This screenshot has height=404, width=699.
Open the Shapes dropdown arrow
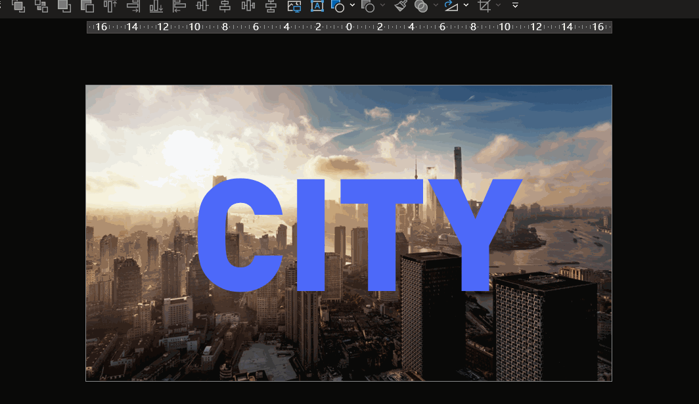click(x=352, y=5)
